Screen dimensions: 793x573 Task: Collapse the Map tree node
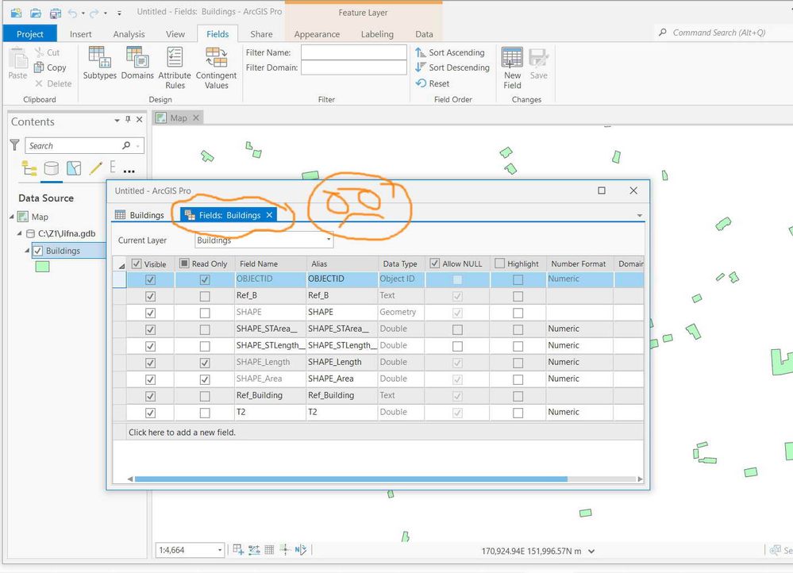pos(12,217)
